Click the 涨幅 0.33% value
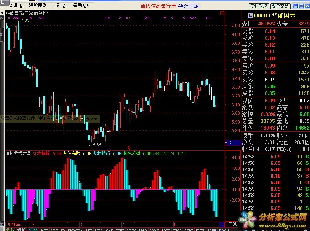Image resolution: width=310 pixels, height=231 pixels. point(268,114)
